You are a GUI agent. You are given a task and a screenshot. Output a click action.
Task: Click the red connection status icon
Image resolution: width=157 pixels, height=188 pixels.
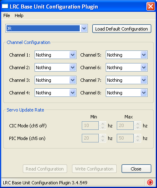pyautogui.click(x=150, y=182)
